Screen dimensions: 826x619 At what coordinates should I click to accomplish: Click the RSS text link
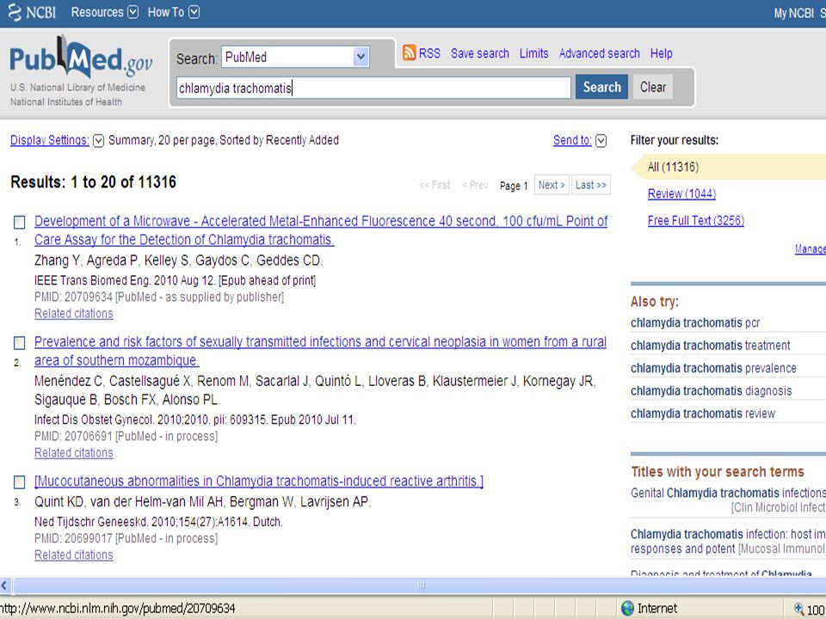click(429, 53)
